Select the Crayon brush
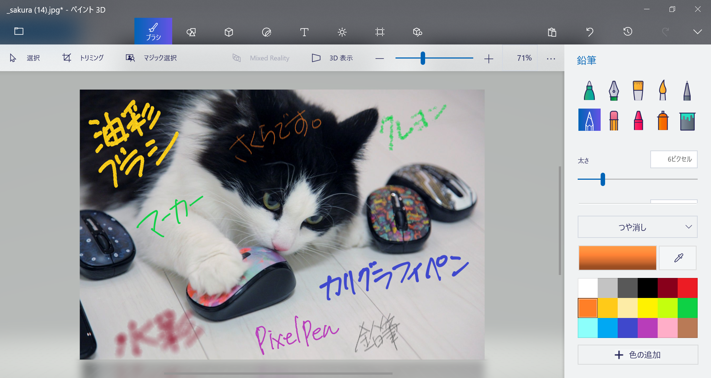The width and height of the screenshot is (711, 378). pos(638,120)
